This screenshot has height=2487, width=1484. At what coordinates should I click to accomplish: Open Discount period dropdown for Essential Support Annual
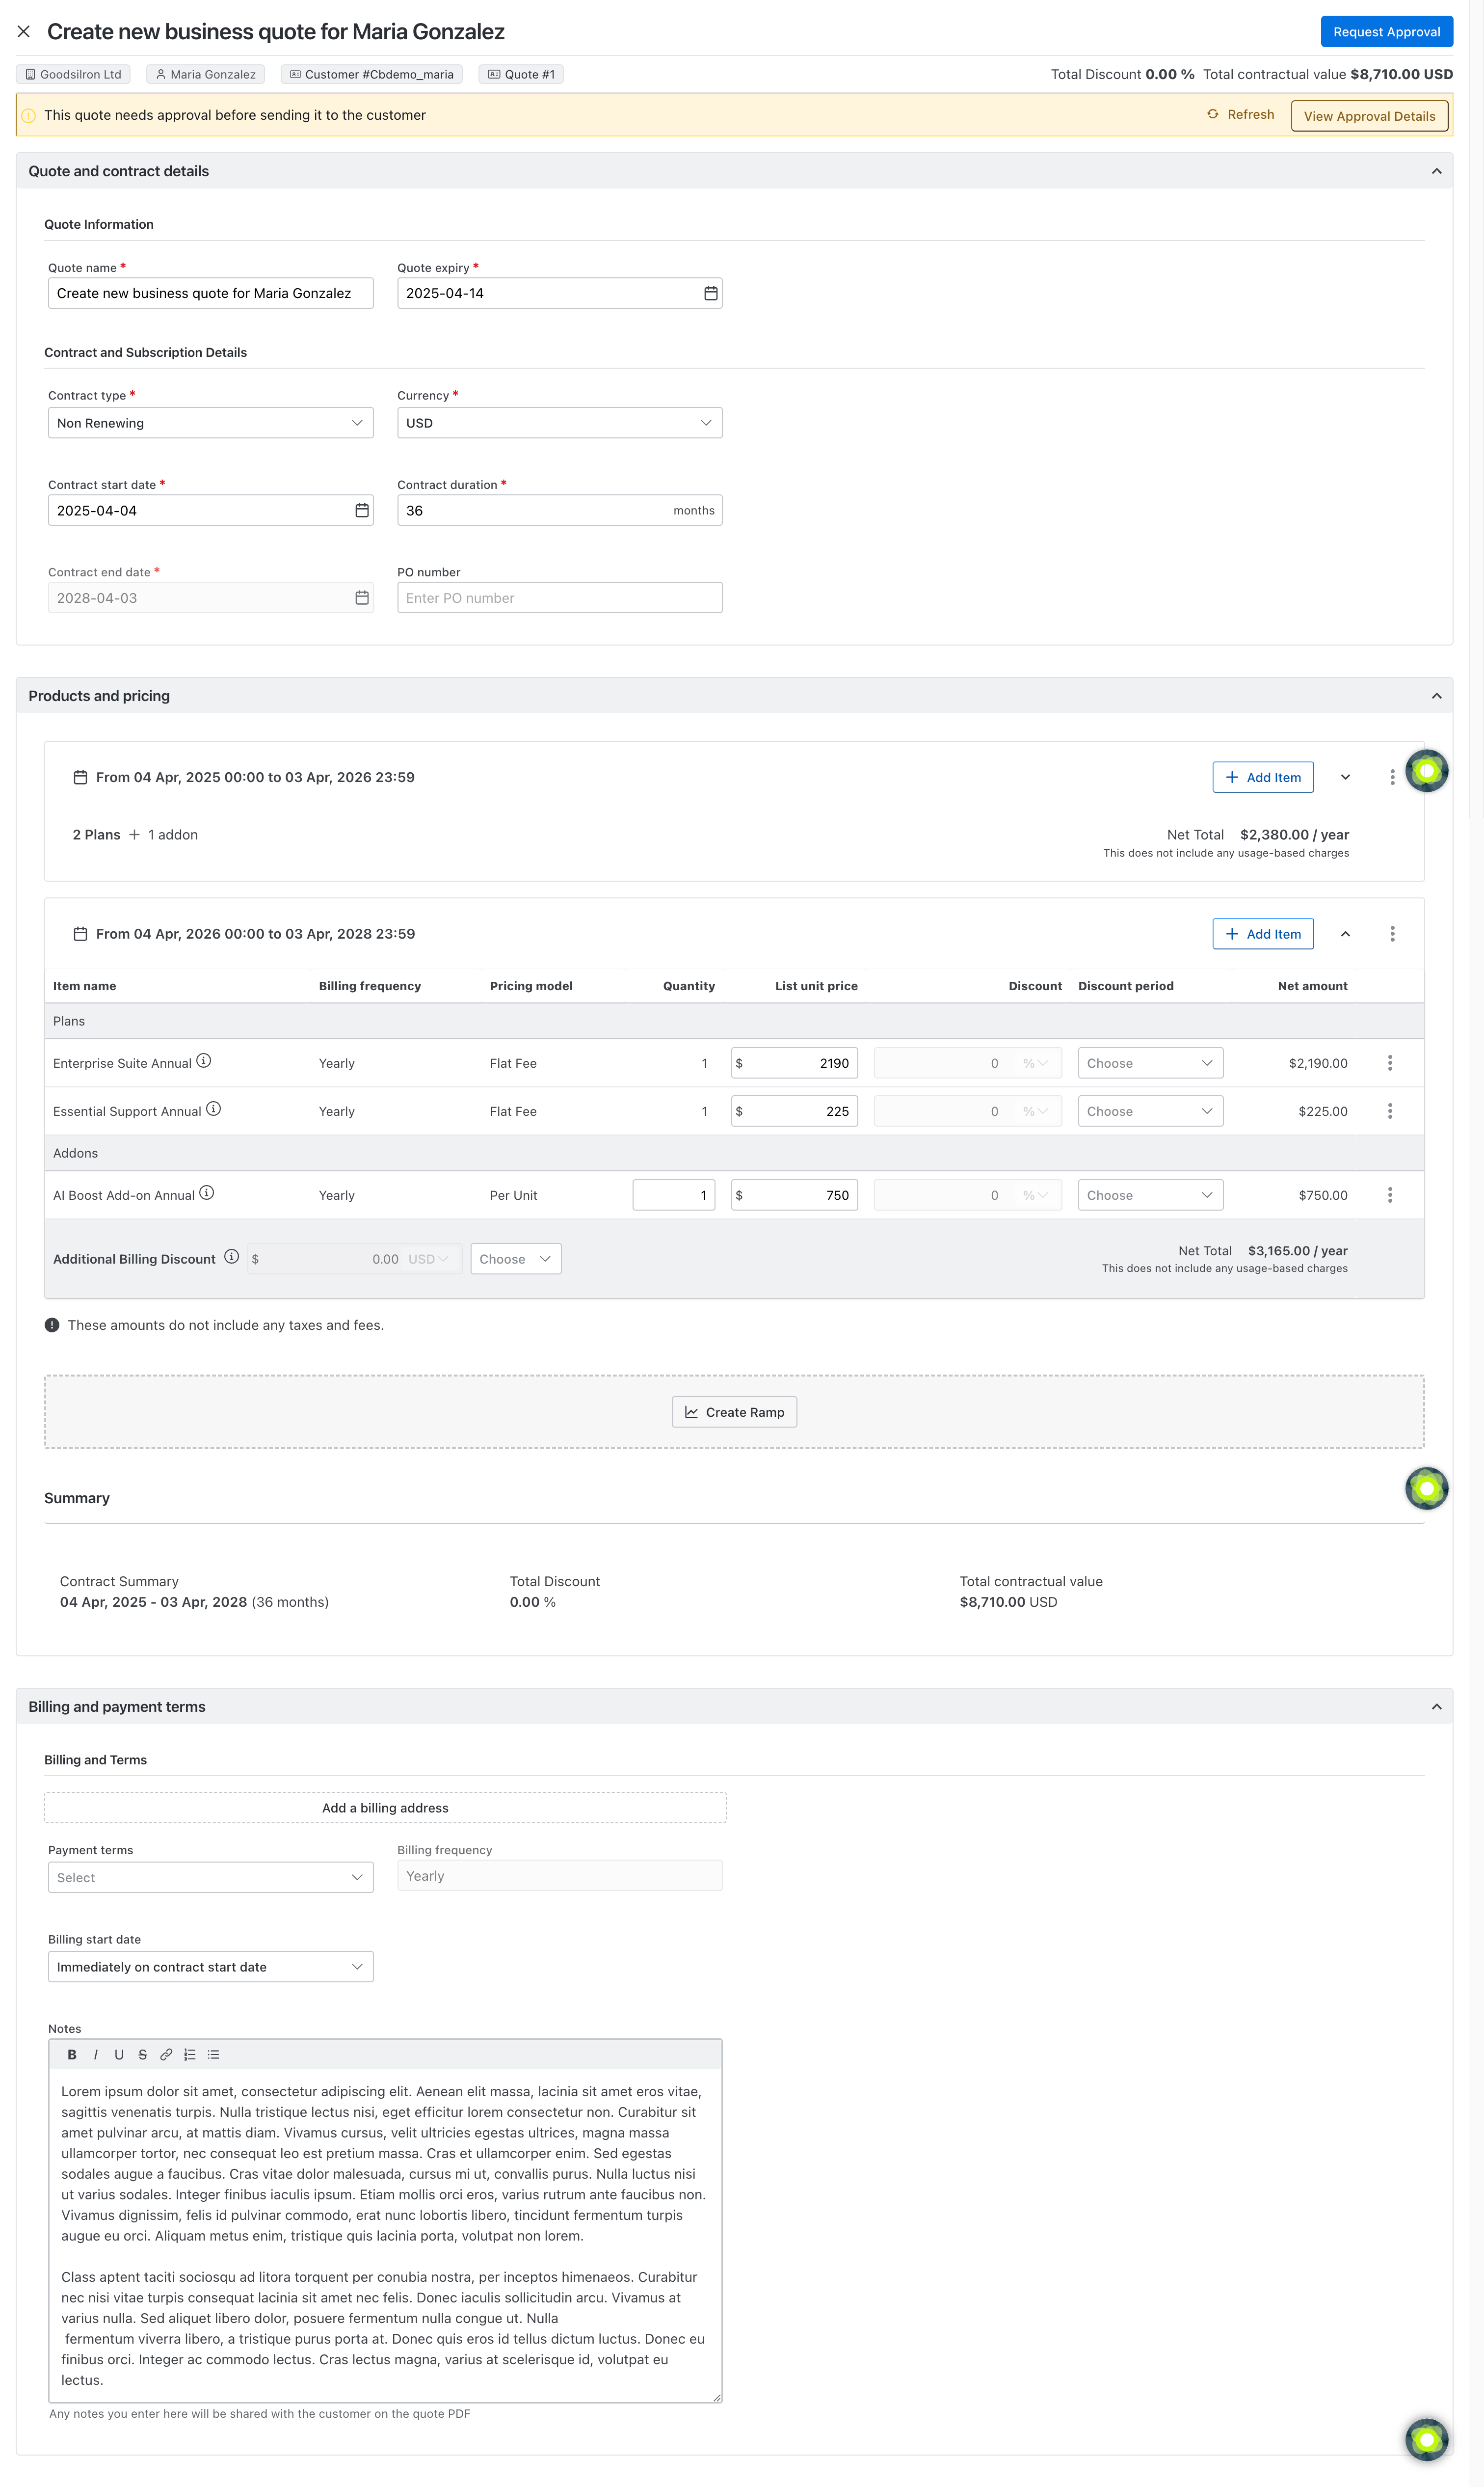(x=1149, y=1110)
